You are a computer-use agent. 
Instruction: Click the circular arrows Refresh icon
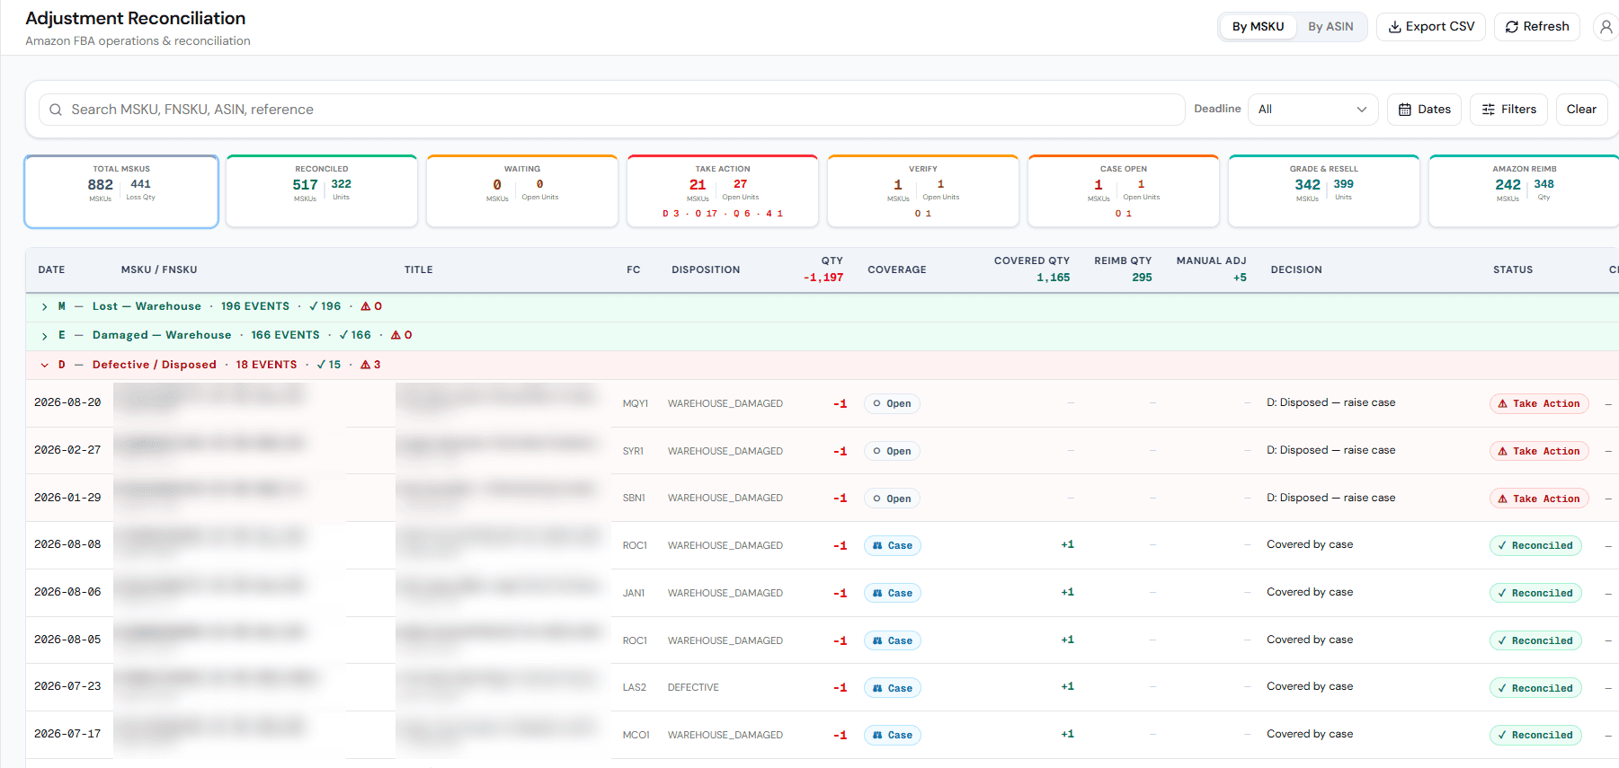coord(1512,27)
